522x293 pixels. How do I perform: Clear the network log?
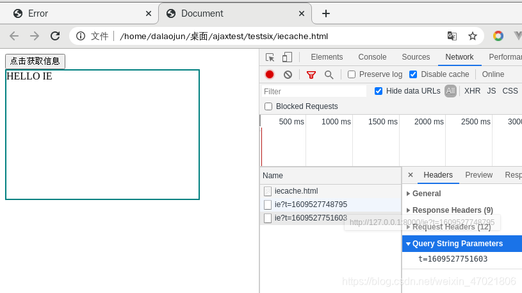click(x=288, y=74)
